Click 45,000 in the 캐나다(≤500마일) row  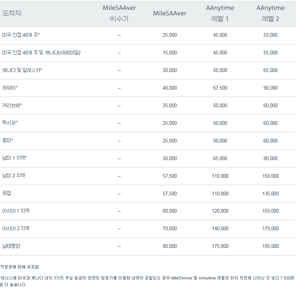point(220,53)
